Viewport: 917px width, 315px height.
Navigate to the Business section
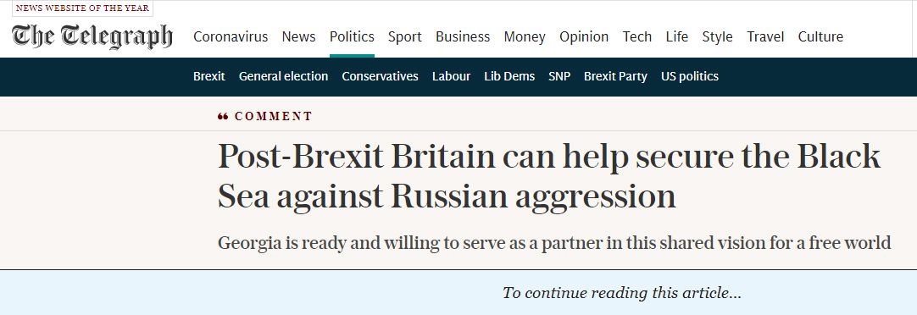click(x=463, y=36)
